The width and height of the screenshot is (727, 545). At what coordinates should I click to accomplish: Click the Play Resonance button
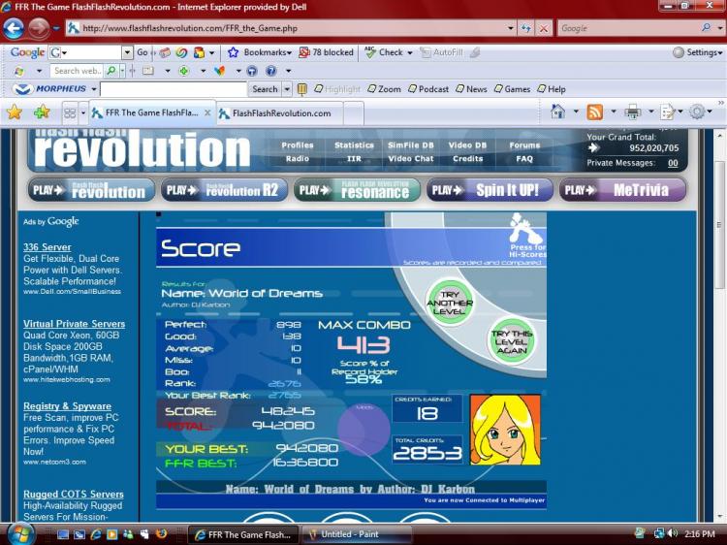(357, 190)
